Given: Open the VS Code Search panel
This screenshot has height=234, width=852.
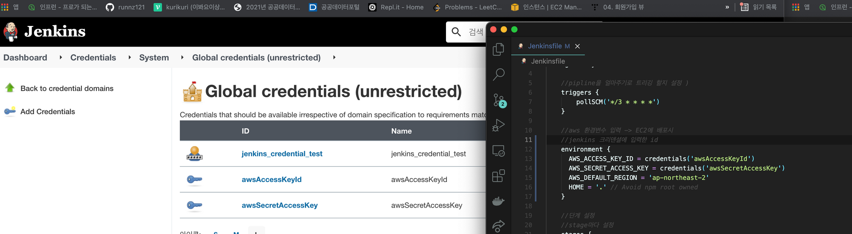Looking at the screenshot, I should click(498, 75).
